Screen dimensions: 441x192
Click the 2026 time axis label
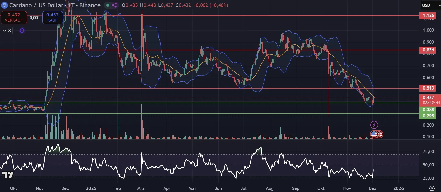click(x=398, y=188)
